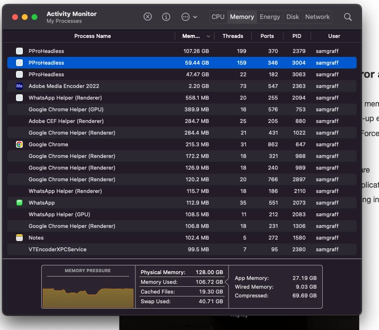Switch to the Memory tab
The width and height of the screenshot is (379, 330).
(242, 17)
